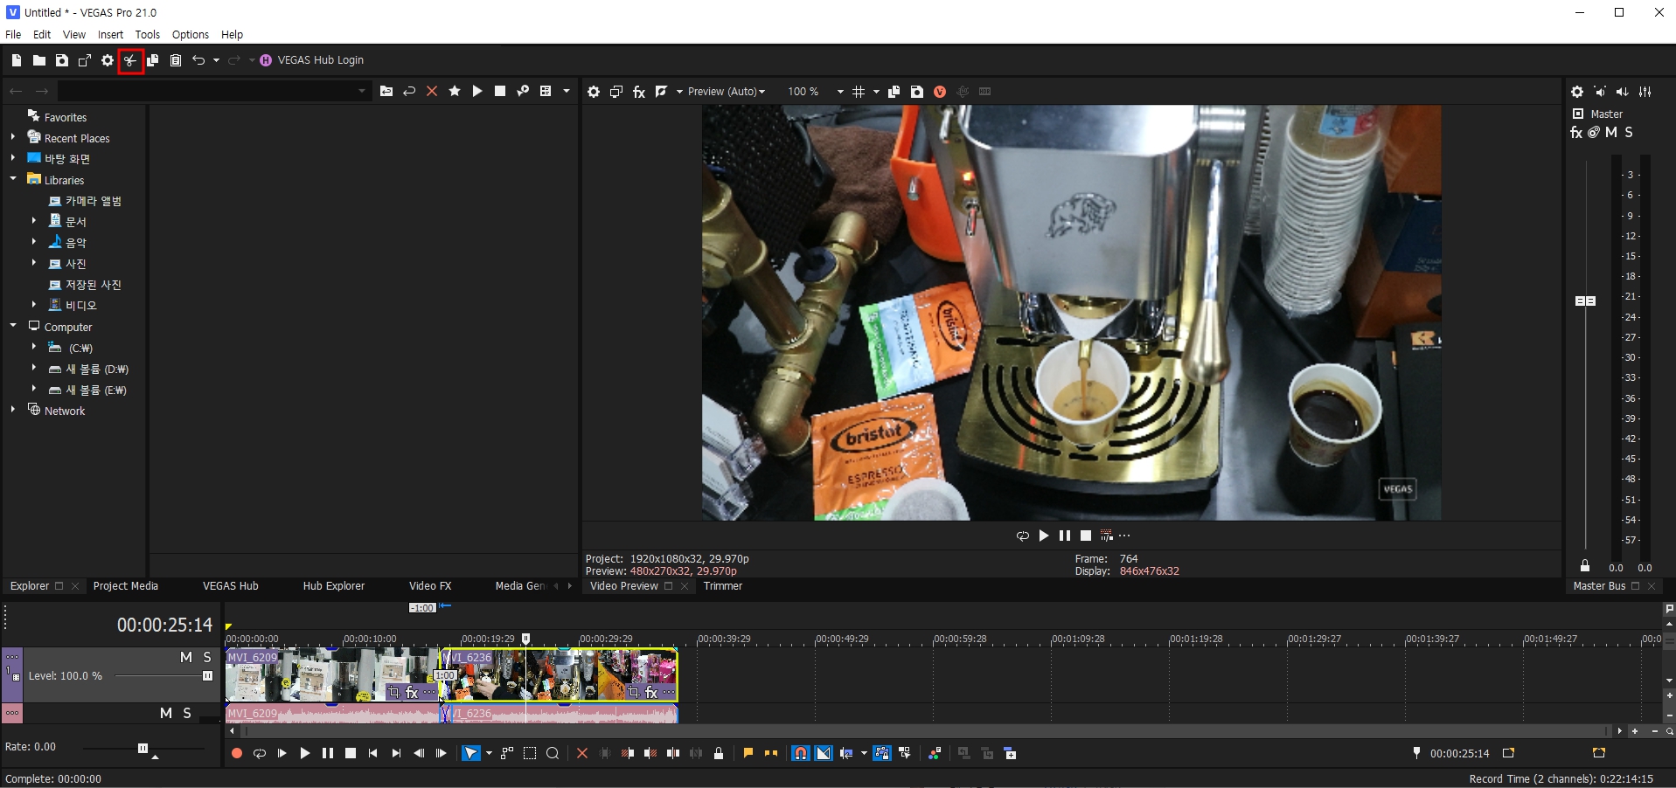Screen dimensions: 1676x788
Task: Toggle Loop Playback in transport bar
Action: (x=260, y=753)
